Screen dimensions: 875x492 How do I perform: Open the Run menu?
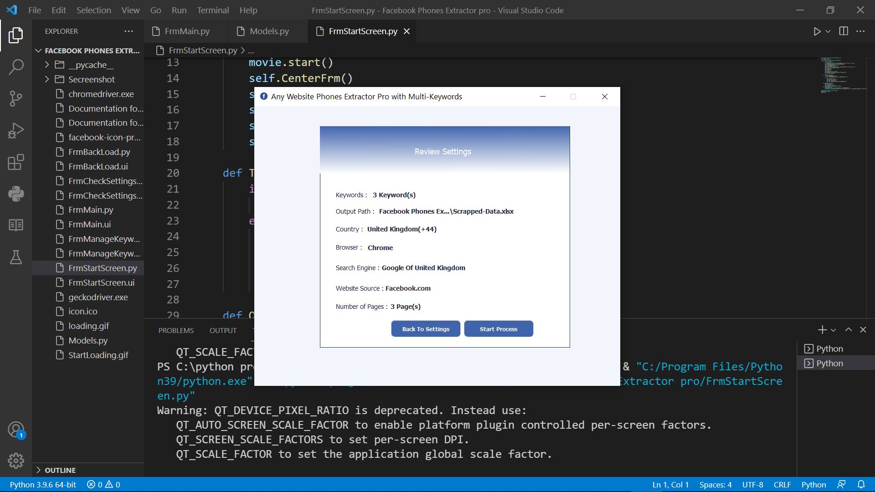pos(179,10)
